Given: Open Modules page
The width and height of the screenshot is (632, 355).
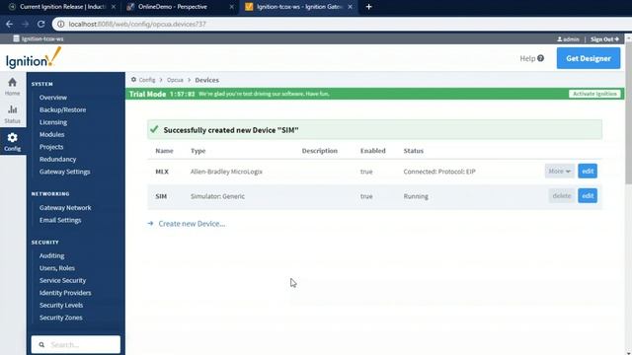Looking at the screenshot, I should [x=51, y=134].
